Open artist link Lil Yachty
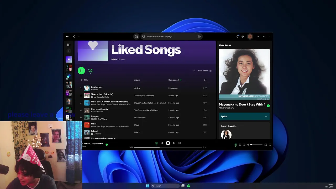The image size is (336, 189). pos(97,134)
